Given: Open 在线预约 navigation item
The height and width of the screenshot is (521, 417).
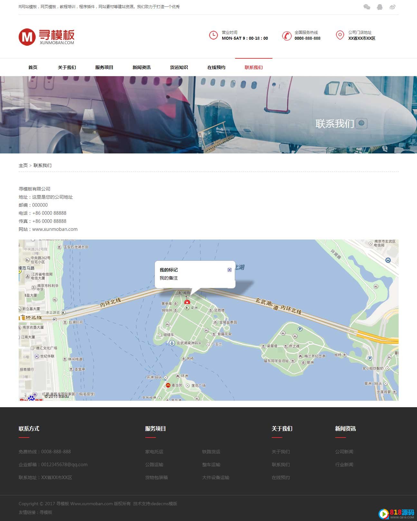Looking at the screenshot, I should coord(216,67).
